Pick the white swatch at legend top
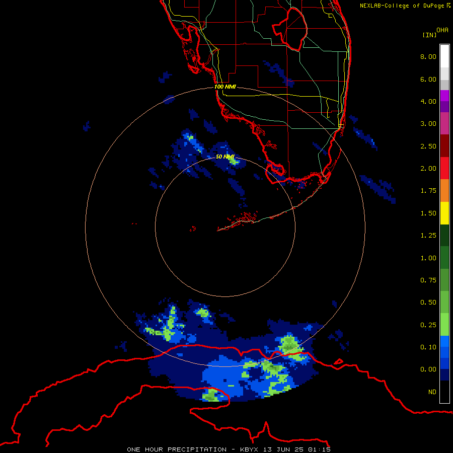Image resolution: width=453 pixels, height=453 pixels. pos(444,56)
